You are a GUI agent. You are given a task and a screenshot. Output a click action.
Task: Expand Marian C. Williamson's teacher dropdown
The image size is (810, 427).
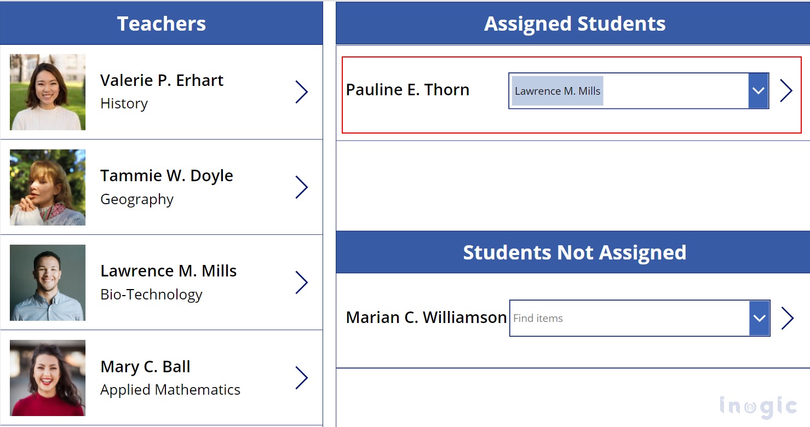pos(759,318)
